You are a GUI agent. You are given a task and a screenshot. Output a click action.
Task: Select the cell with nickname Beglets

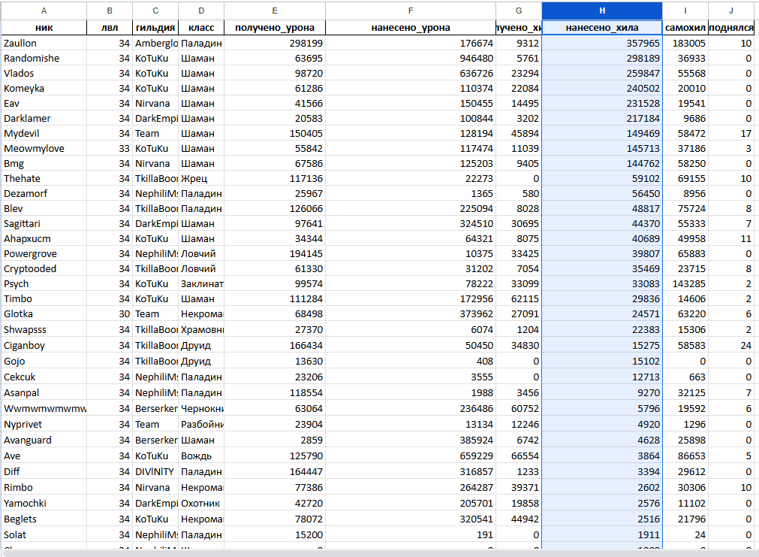tap(44, 519)
